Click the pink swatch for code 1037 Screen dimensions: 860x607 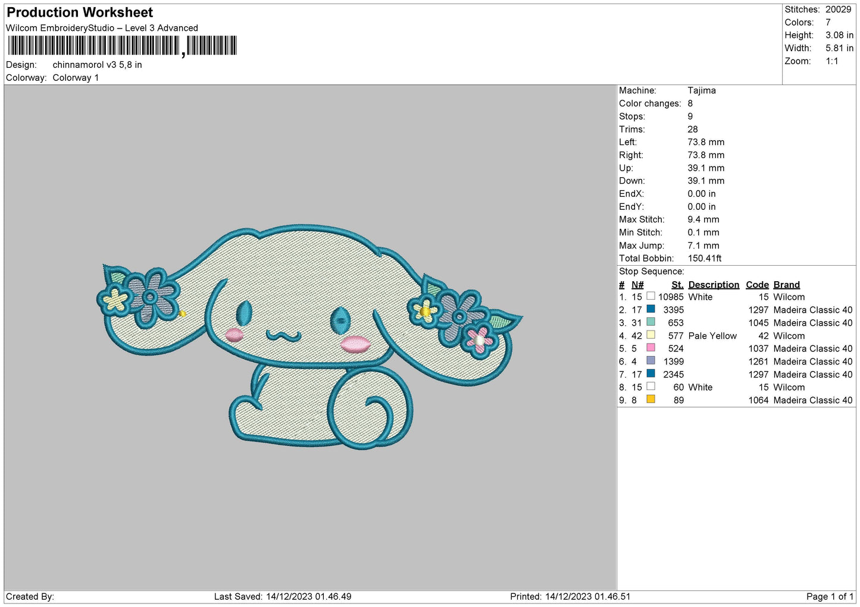[x=651, y=348]
